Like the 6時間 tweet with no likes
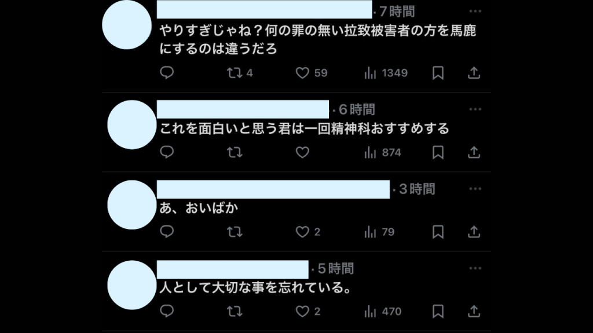This screenshot has width=593, height=333. (302, 152)
